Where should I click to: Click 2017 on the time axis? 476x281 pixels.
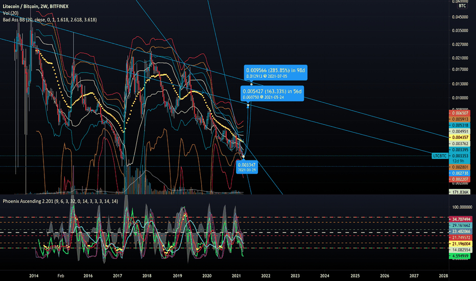point(117,276)
